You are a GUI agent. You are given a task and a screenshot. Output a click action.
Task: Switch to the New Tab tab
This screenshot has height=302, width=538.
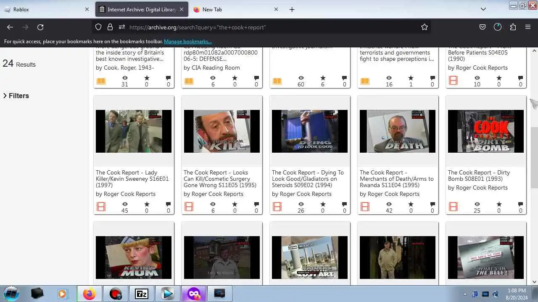point(236,9)
